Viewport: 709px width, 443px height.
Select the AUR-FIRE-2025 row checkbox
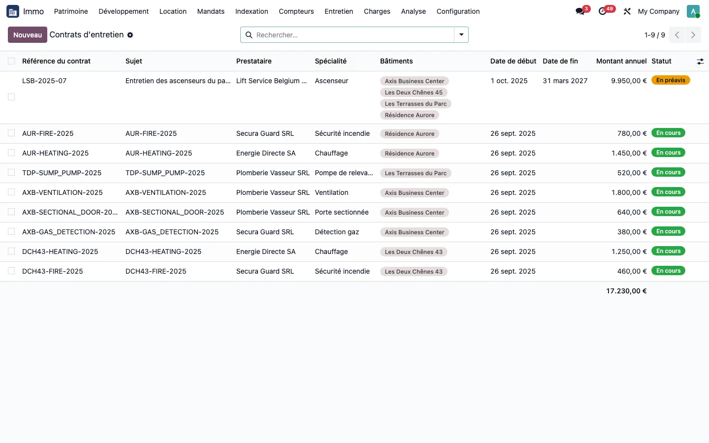(11, 133)
